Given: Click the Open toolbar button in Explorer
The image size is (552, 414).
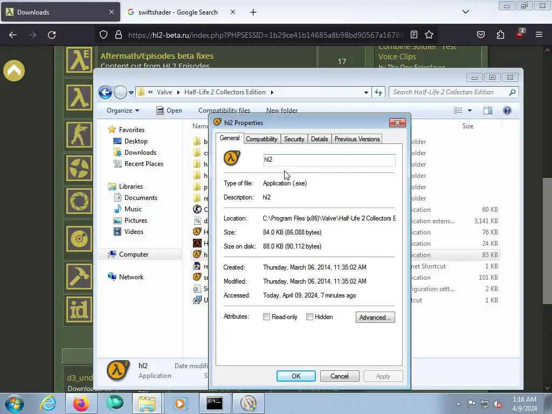Looking at the screenshot, I should click(x=169, y=111).
